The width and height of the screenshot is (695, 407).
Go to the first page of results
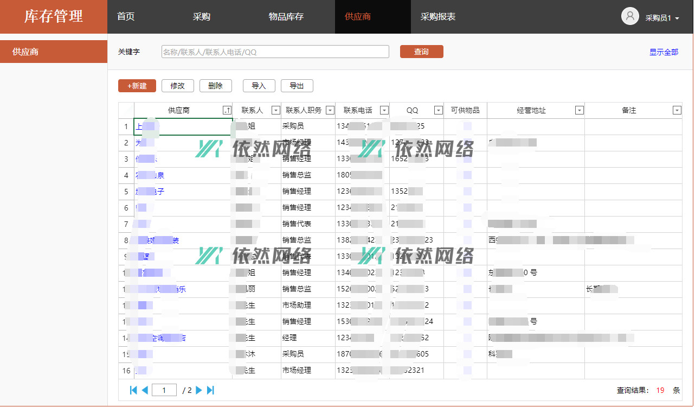pos(133,390)
